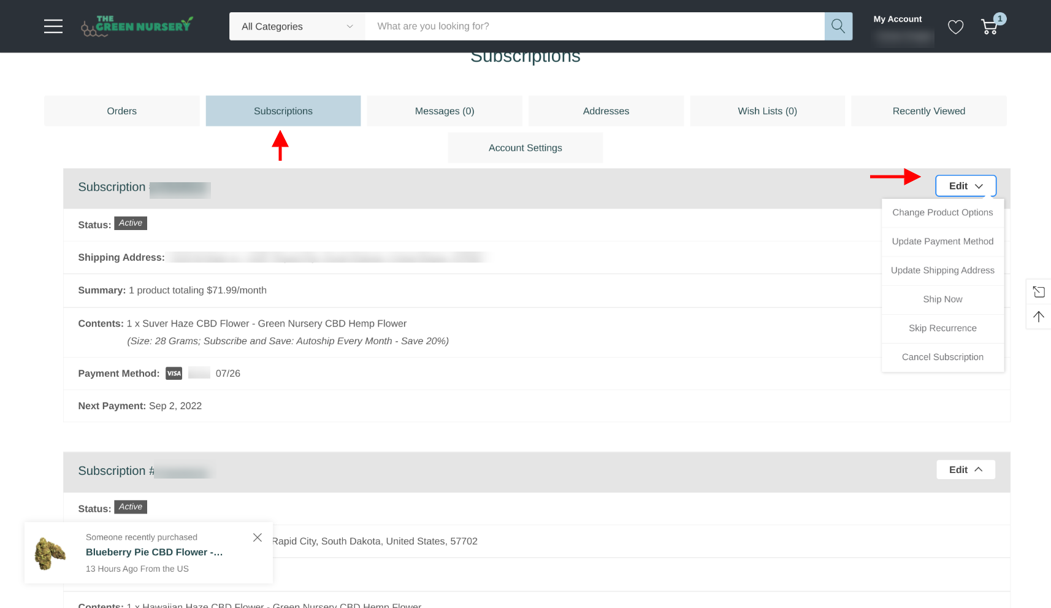Image resolution: width=1051 pixels, height=608 pixels.
Task: Expand the second subscription Edit dropdown
Action: click(x=965, y=470)
